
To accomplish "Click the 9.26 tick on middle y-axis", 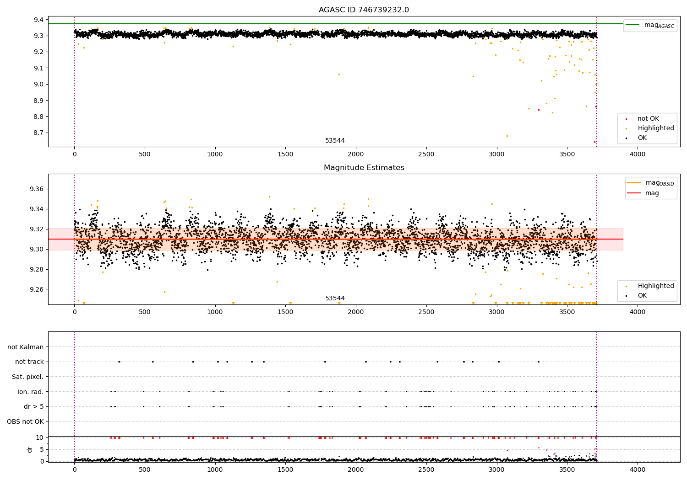I will [x=37, y=290].
